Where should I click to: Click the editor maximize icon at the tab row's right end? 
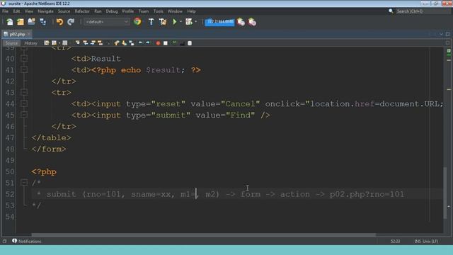447,34
